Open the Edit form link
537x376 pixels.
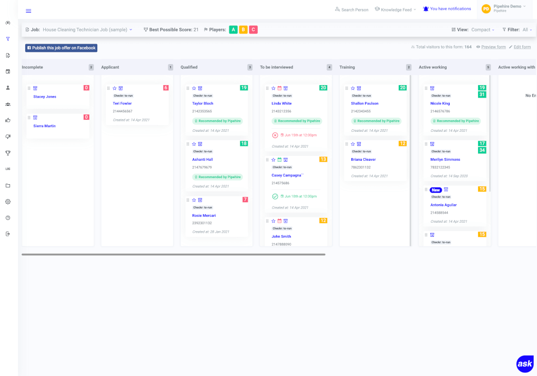522,47
